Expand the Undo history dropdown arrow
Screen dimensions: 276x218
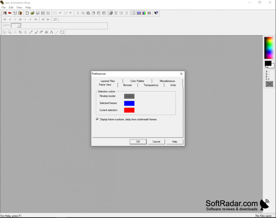60,13
